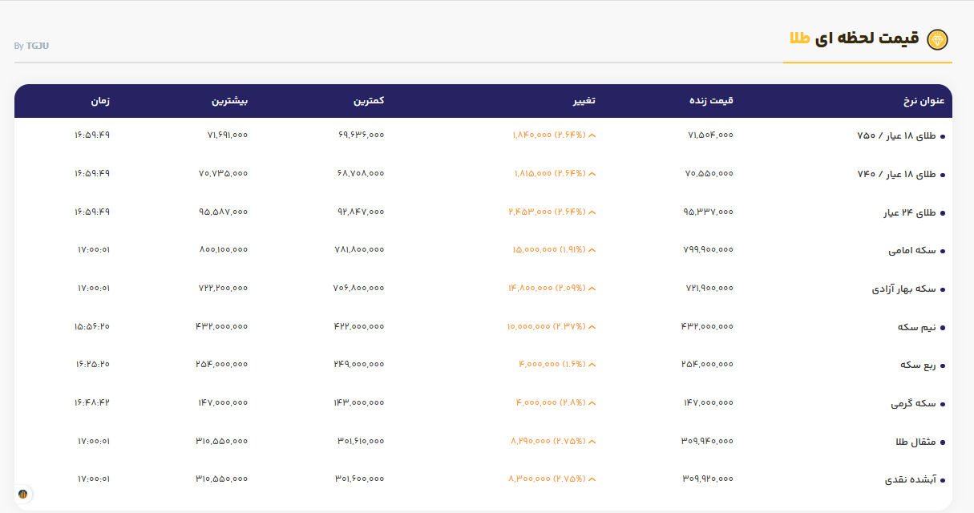Click change value ۲,۴۵۳,۰۰۰ (۲.۶۴%)
The height and width of the screenshot is (513, 974).
(x=547, y=212)
